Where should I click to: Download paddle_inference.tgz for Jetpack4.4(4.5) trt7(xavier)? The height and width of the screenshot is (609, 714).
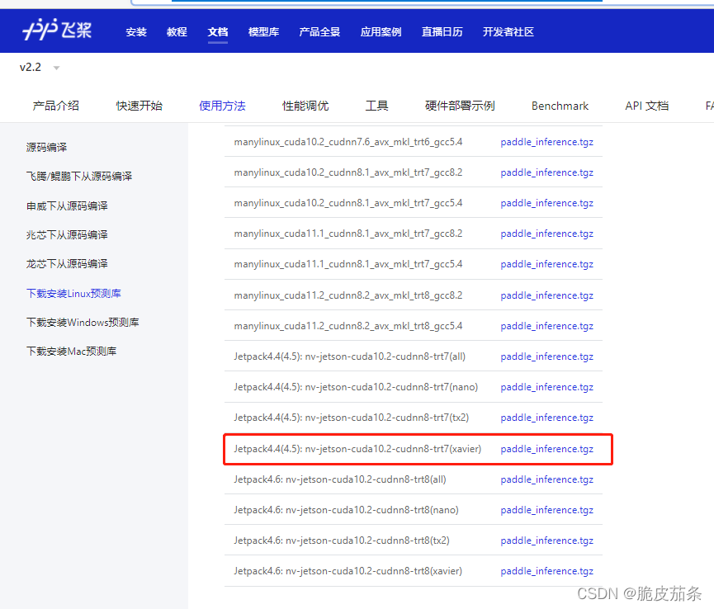[x=547, y=449]
